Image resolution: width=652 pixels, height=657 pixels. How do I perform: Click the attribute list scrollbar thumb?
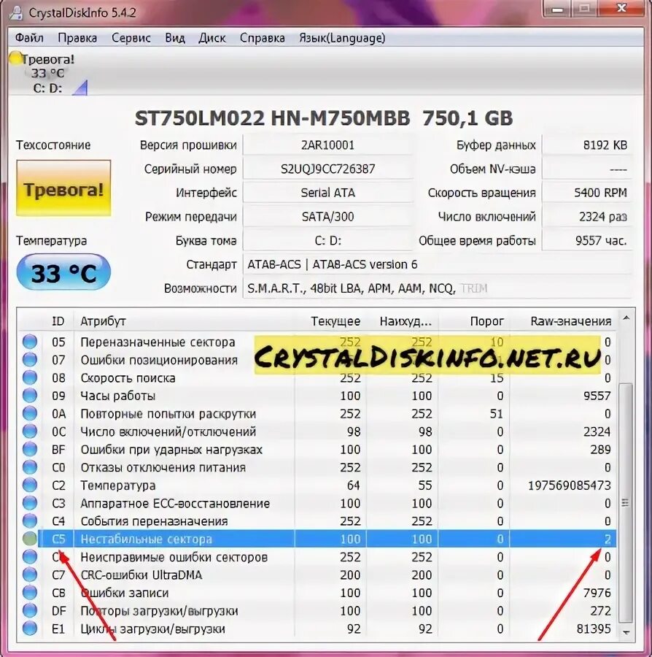(x=626, y=502)
